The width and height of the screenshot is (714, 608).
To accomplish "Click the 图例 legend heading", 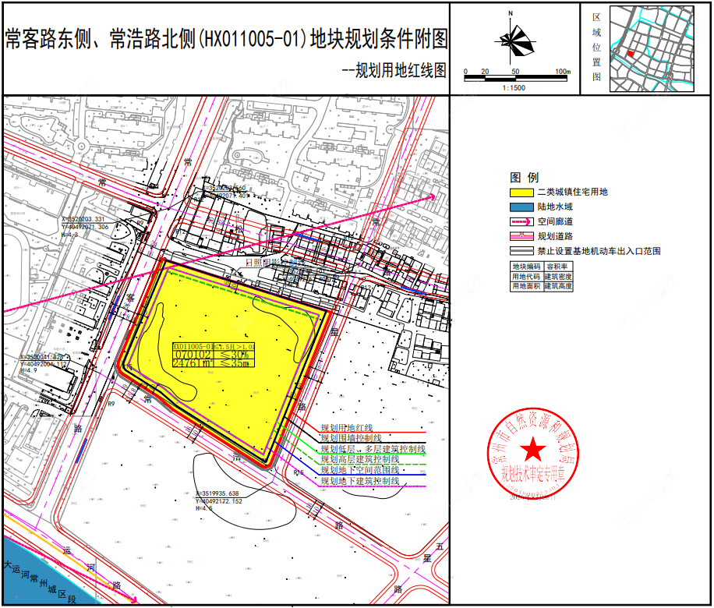I will click(525, 177).
